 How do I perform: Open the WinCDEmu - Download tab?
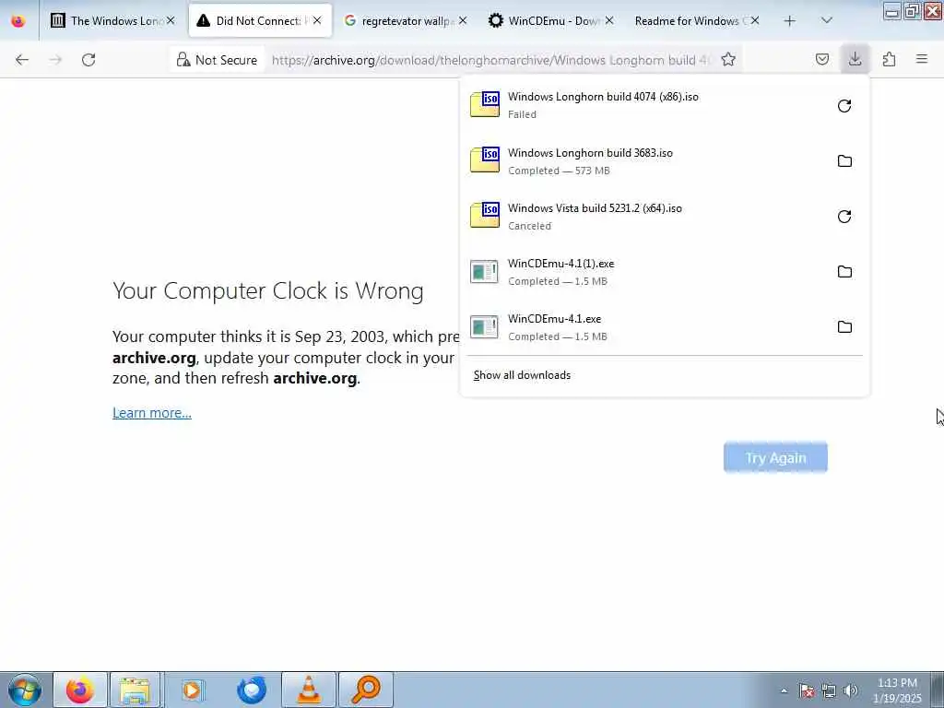(x=552, y=21)
